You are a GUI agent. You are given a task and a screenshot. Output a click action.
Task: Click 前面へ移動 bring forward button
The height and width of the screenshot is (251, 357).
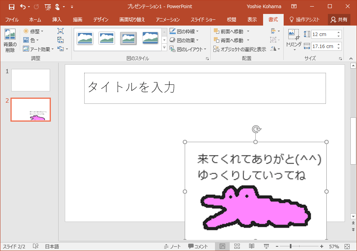[228, 31]
